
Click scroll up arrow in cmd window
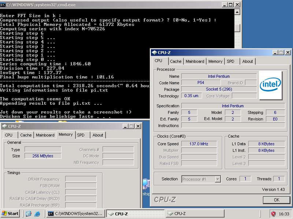click(x=237, y=12)
